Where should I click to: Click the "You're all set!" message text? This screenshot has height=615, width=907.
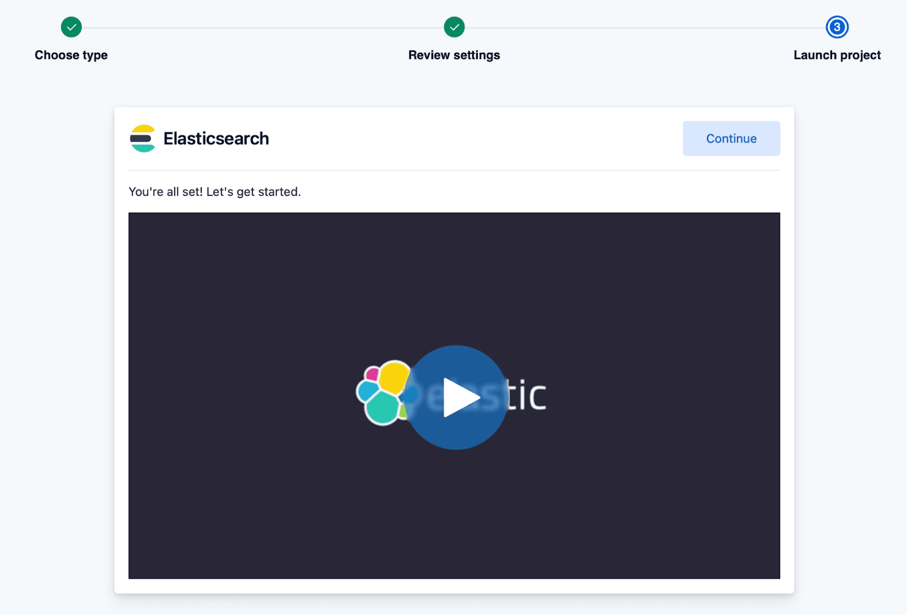pos(214,192)
